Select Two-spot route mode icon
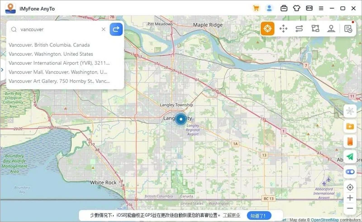362x222 pixels. [299, 28]
